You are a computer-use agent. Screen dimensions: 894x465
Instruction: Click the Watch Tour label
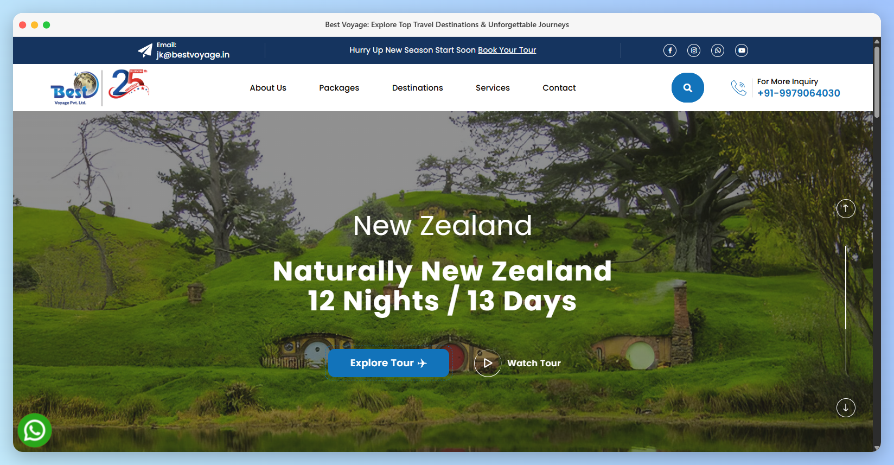point(534,364)
